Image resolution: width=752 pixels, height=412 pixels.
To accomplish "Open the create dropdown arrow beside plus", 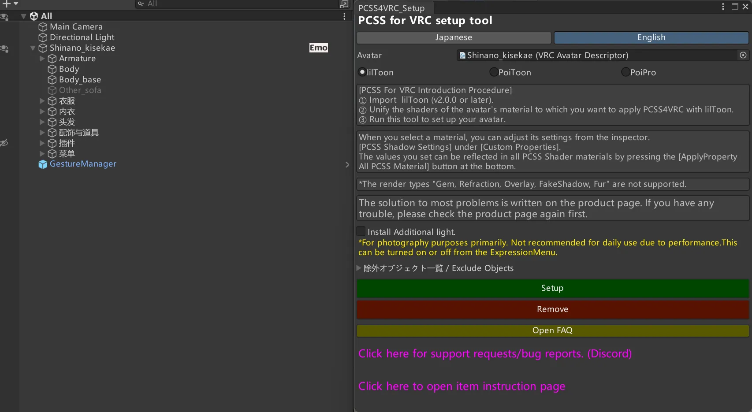I will (16, 4).
